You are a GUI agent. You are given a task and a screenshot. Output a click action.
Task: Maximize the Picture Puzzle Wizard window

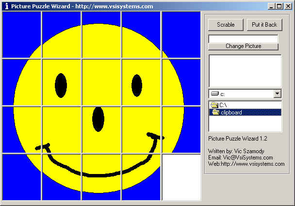tap(279, 6)
